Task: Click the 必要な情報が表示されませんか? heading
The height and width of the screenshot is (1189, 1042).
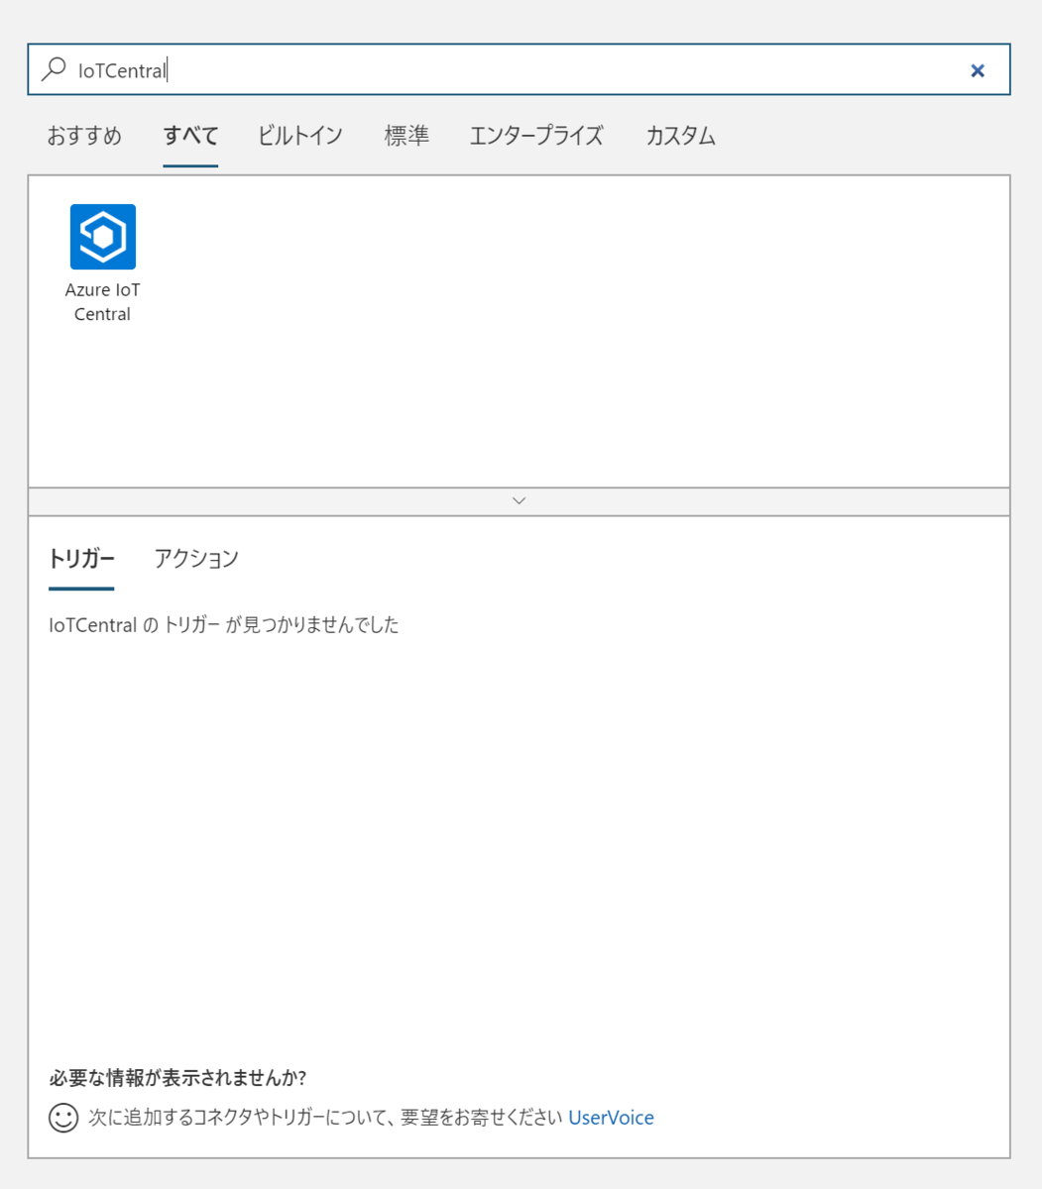Action: click(177, 1078)
